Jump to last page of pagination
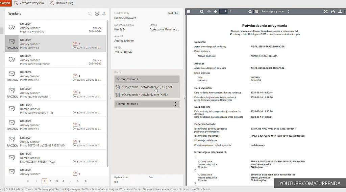The image size is (346, 192). [86, 181]
